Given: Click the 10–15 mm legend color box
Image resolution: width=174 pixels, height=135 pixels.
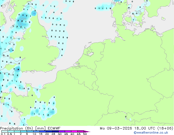Looking at the screenshot, I should point(37,131).
